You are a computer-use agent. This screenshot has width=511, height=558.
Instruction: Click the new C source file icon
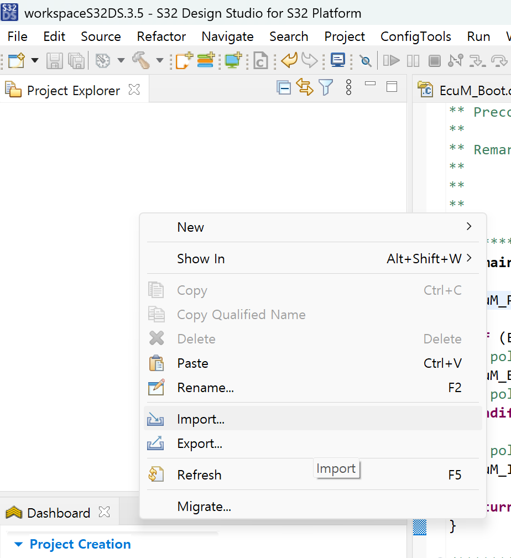(x=260, y=60)
